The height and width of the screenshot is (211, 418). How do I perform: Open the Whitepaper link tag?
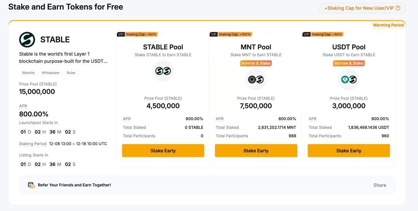tap(51, 73)
